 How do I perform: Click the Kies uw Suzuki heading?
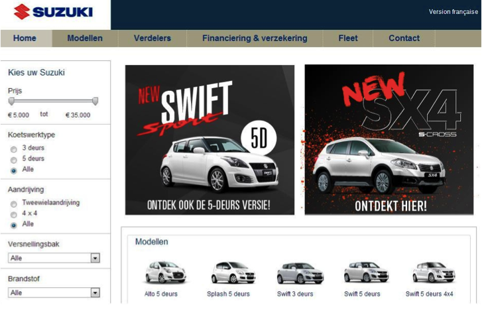click(36, 72)
